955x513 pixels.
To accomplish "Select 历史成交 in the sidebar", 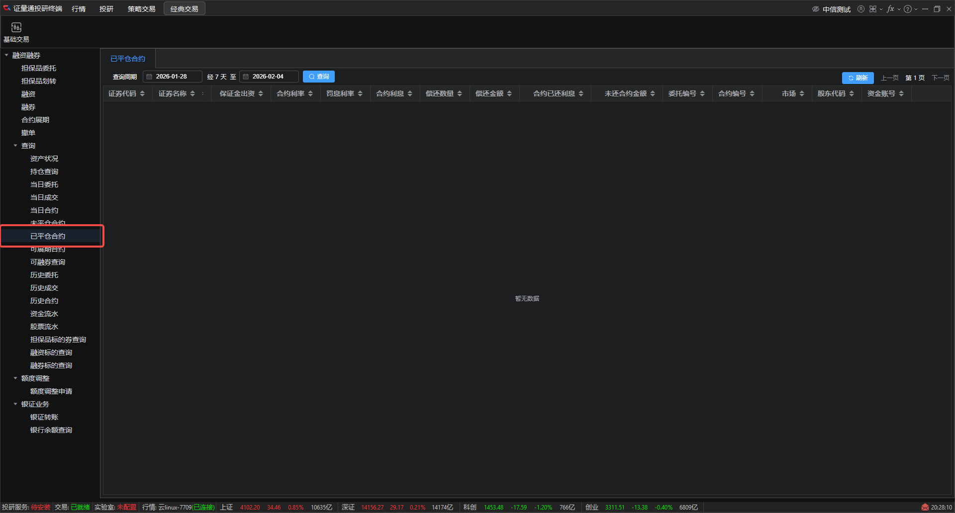I will click(x=44, y=288).
